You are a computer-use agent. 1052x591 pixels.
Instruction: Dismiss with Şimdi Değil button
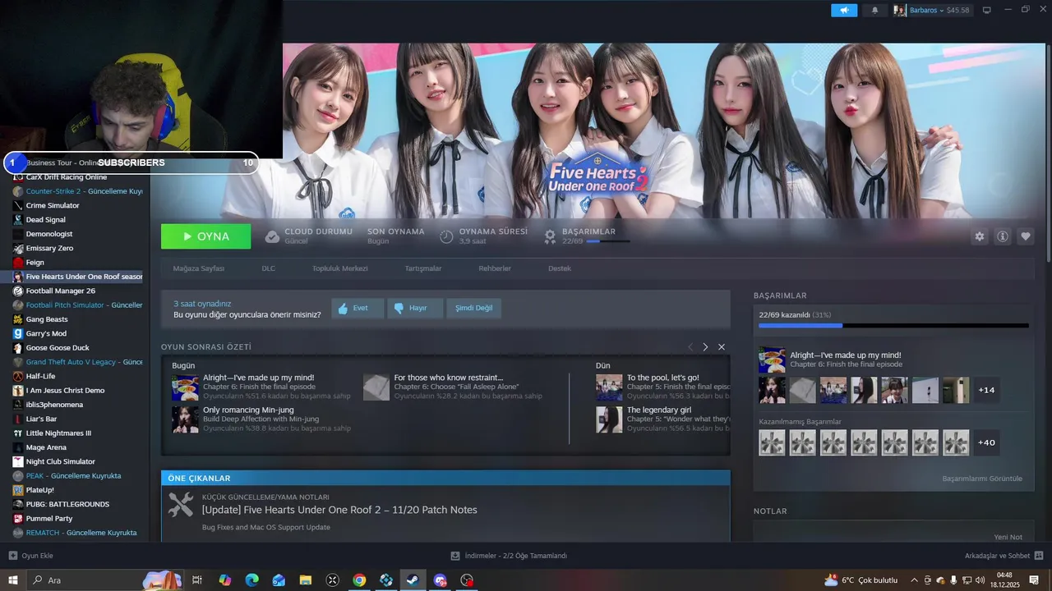pos(473,308)
